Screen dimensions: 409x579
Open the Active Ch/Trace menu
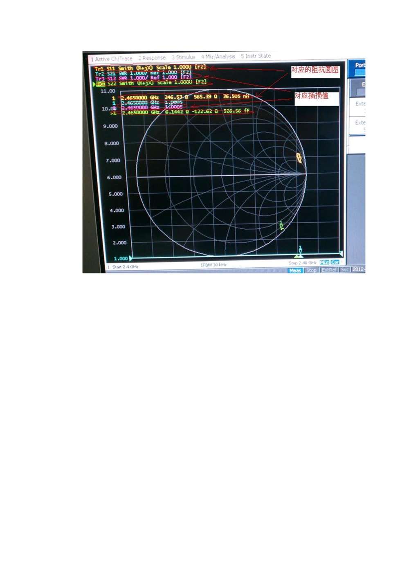pos(111,59)
